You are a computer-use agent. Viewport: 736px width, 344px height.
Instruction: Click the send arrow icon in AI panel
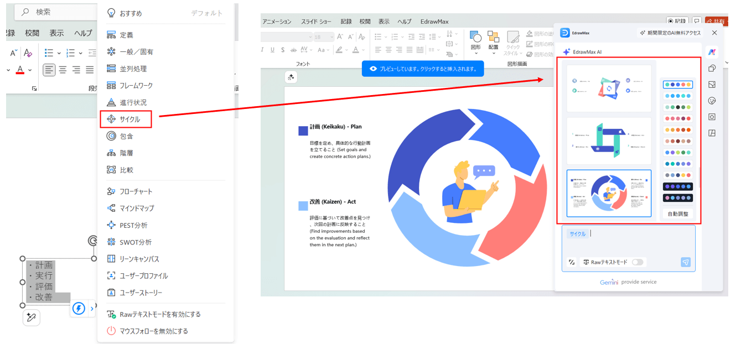coord(686,262)
